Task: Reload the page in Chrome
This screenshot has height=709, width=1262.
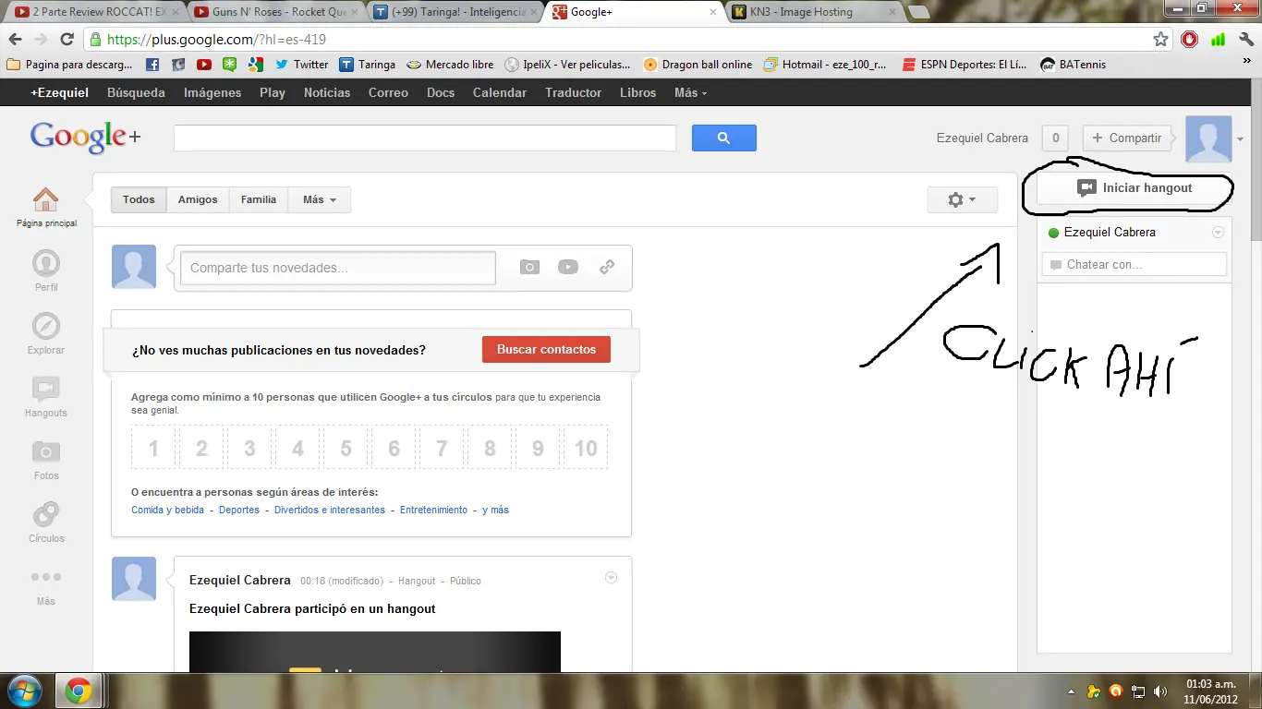Action: click(x=67, y=39)
